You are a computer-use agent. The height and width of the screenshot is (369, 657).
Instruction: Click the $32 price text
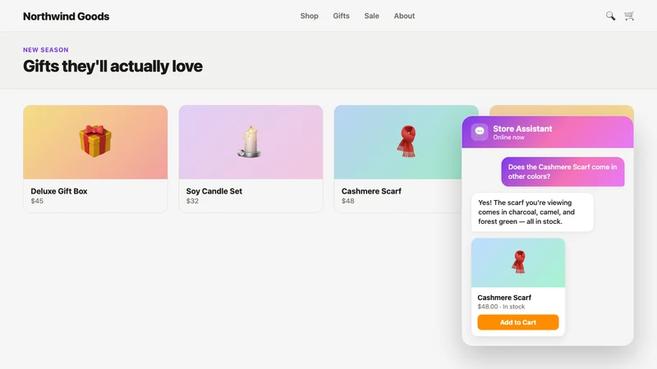click(192, 201)
